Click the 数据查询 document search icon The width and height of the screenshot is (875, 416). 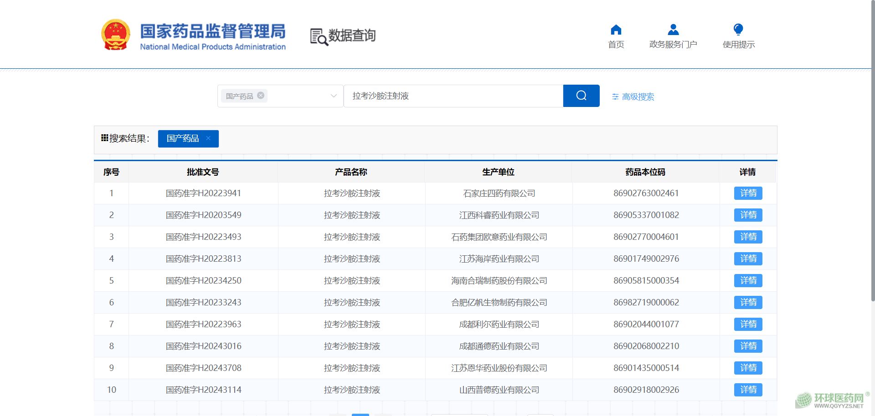(x=319, y=37)
